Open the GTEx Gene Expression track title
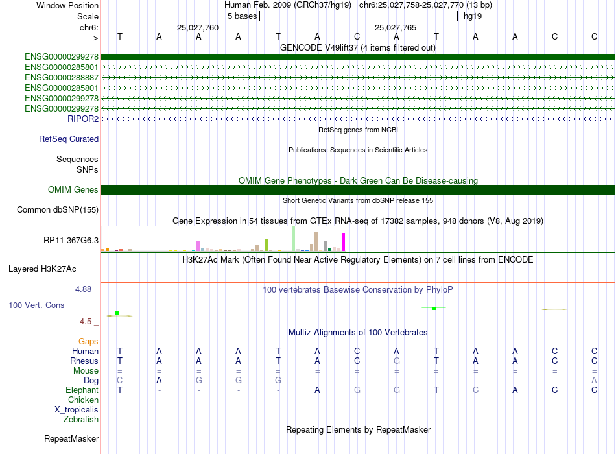 [358, 221]
